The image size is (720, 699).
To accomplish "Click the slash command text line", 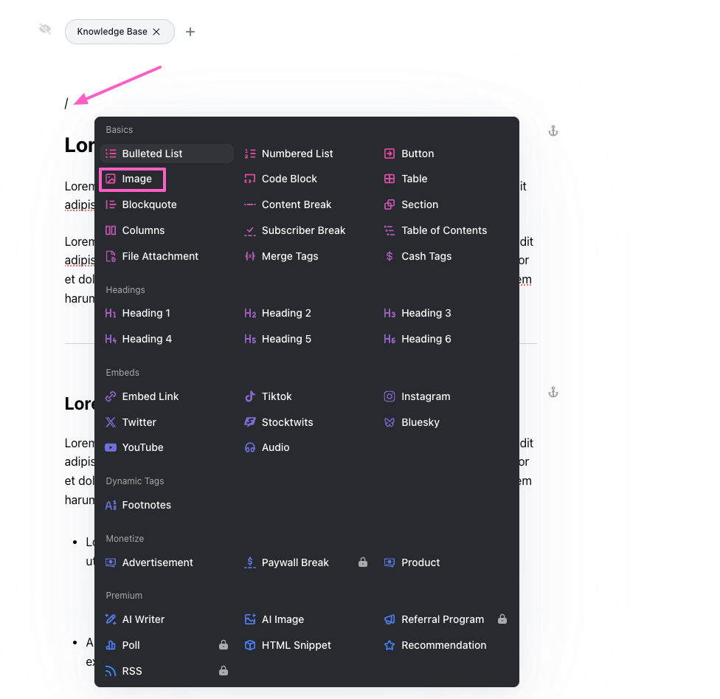I will tap(66, 104).
